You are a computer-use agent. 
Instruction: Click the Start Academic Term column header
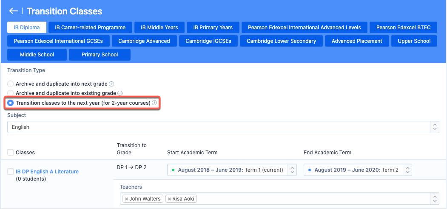pyautogui.click(x=192, y=153)
